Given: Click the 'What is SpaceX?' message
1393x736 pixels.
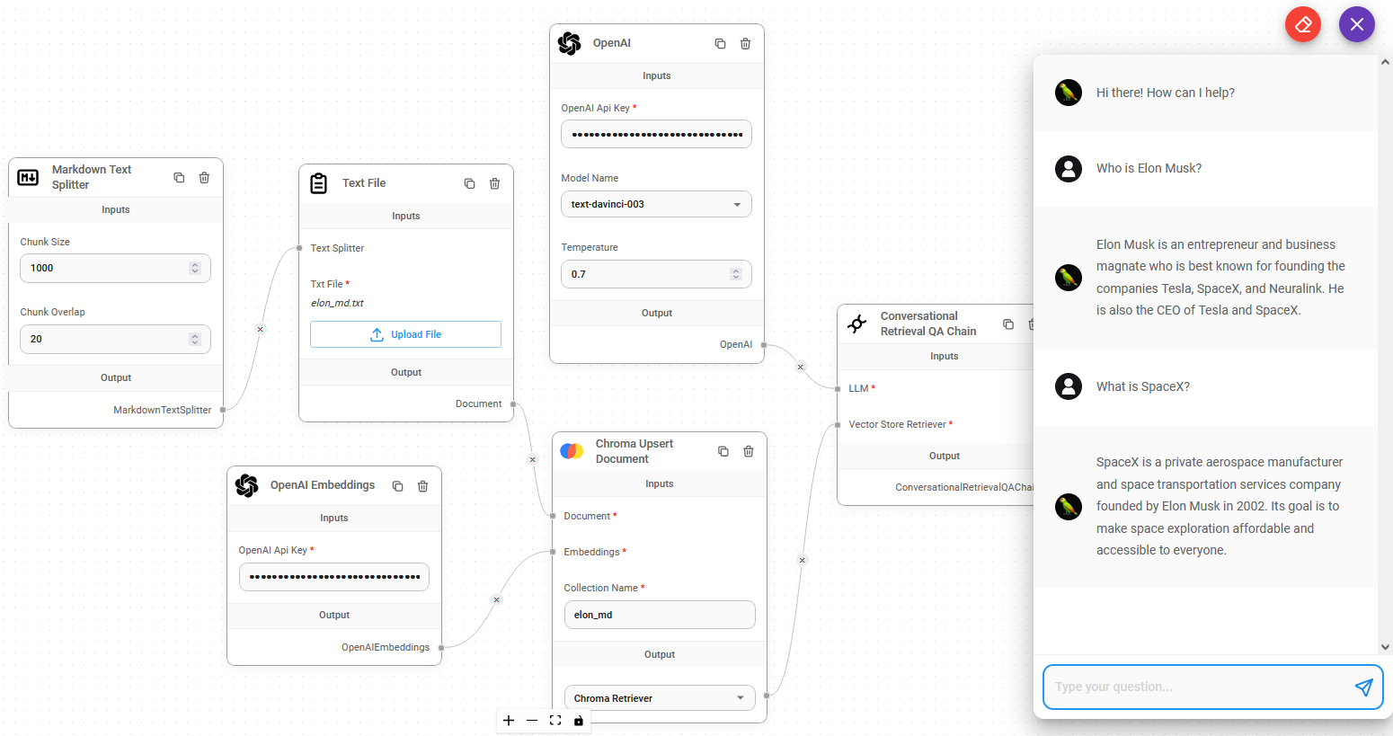Looking at the screenshot, I should click(x=1143, y=386).
